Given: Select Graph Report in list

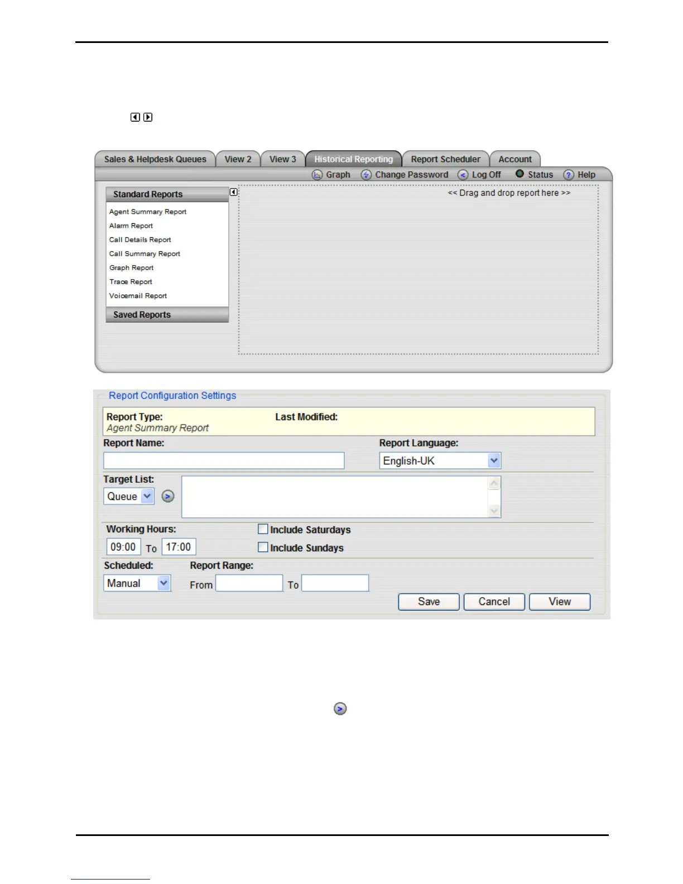Looking at the screenshot, I should pyautogui.click(x=131, y=267).
